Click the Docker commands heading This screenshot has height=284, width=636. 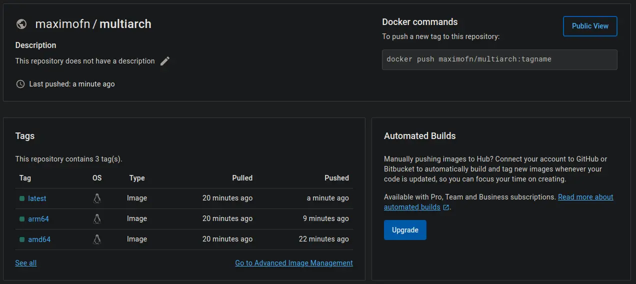pos(420,22)
